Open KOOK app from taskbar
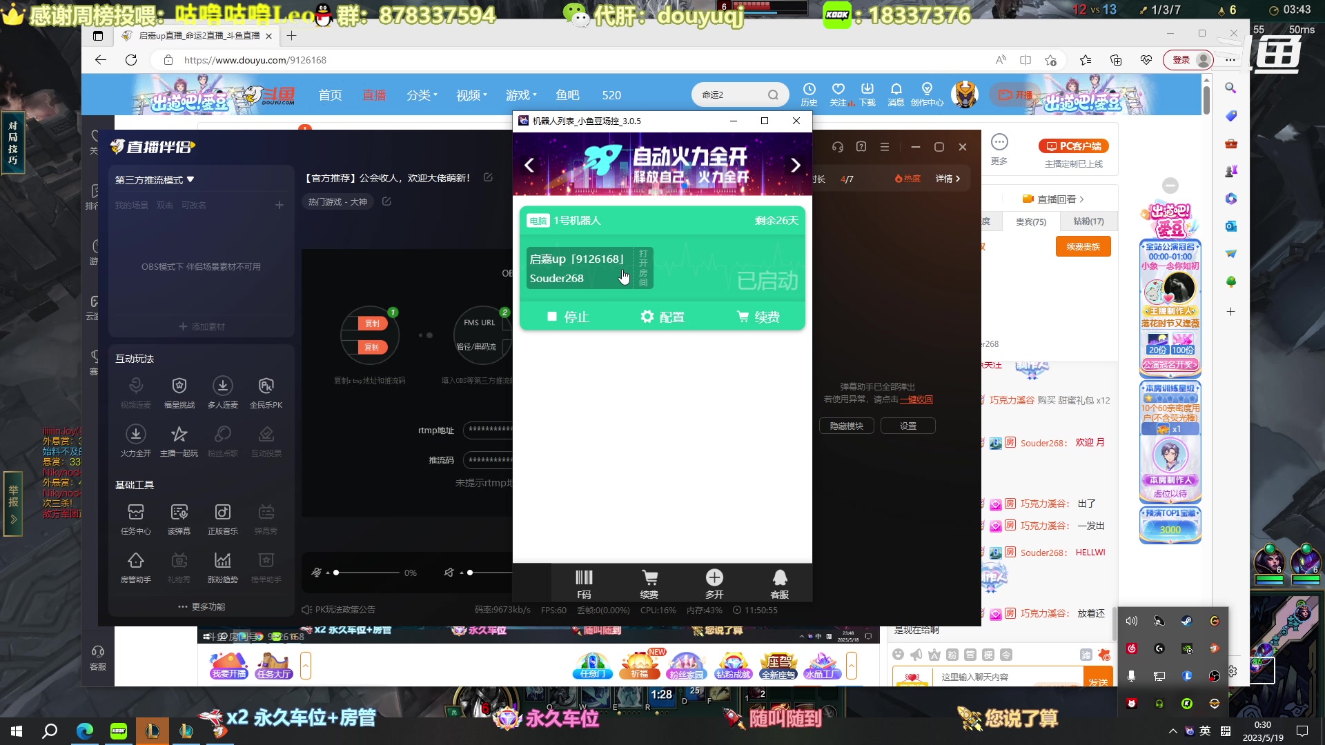This screenshot has width=1325, height=745. pos(119,731)
